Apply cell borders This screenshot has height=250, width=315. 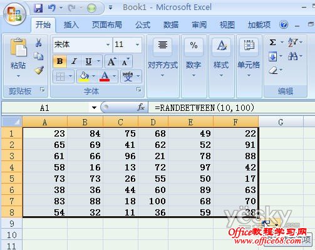61,76
